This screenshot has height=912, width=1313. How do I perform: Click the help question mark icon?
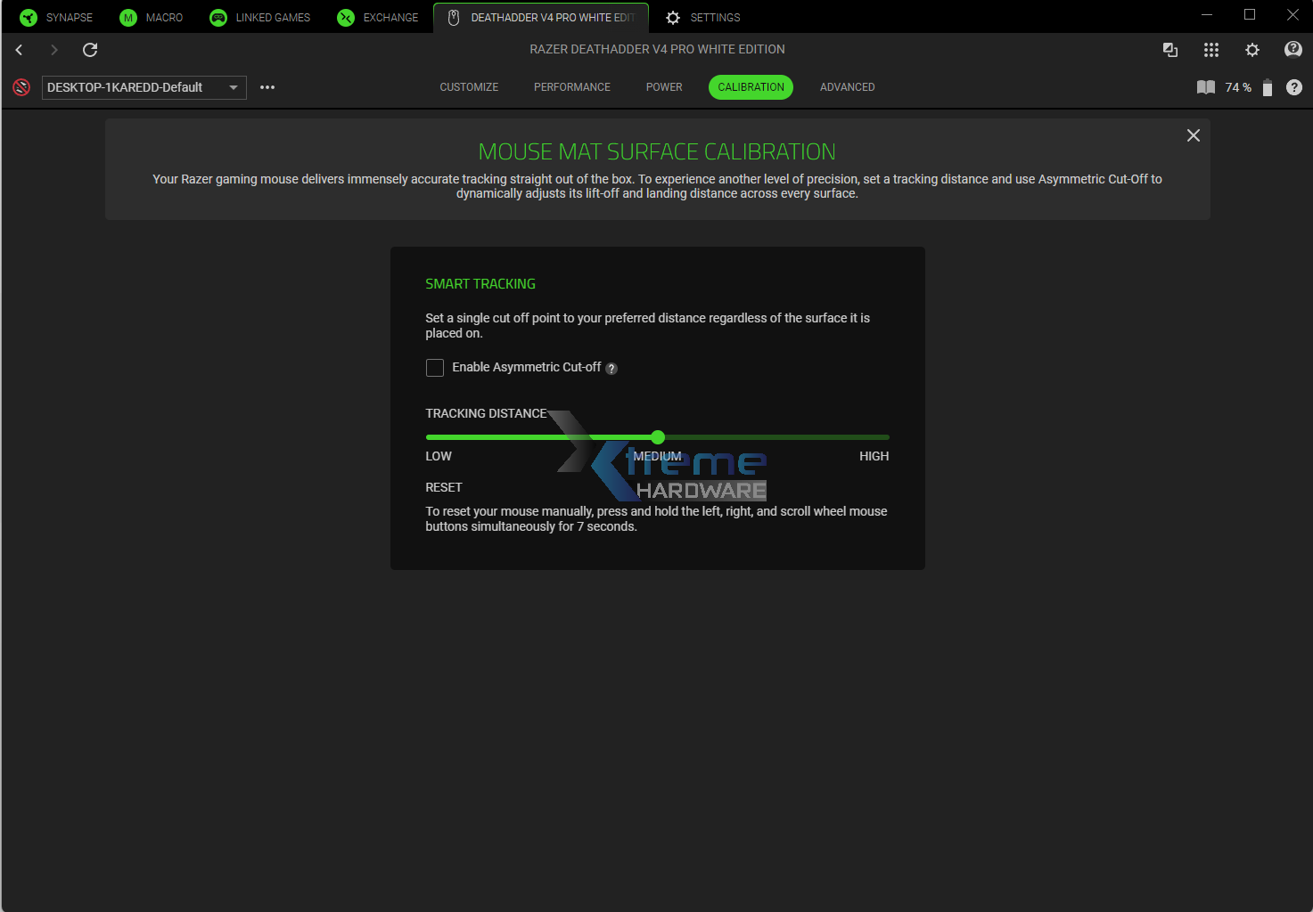(1295, 87)
